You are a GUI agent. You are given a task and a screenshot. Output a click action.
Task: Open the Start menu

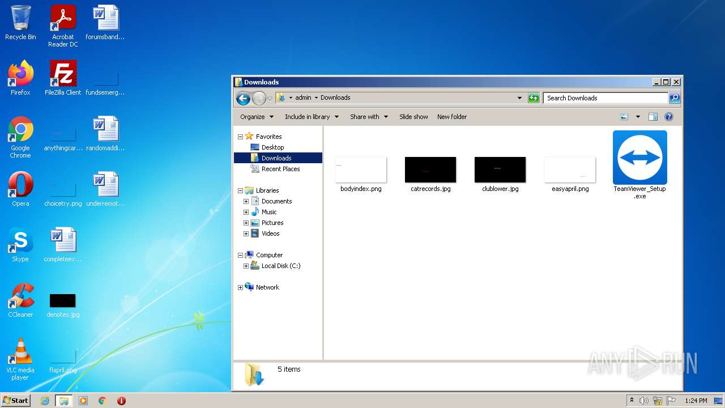(x=15, y=400)
